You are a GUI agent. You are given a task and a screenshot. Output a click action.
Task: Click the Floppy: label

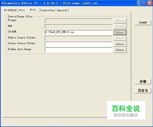(x=13, y=20)
